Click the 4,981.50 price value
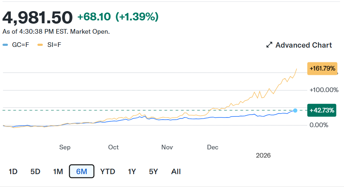Screen dimensions: 344x187 click(x=37, y=17)
